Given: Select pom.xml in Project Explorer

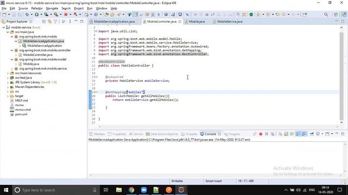Looking at the screenshot, I should 21,114.
